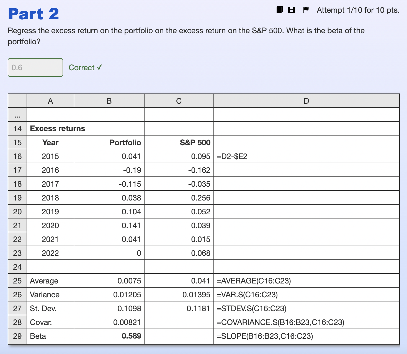This screenshot has height=354, width=407.
Task: Click the portfolio value 0 for 2022
Action: point(109,253)
